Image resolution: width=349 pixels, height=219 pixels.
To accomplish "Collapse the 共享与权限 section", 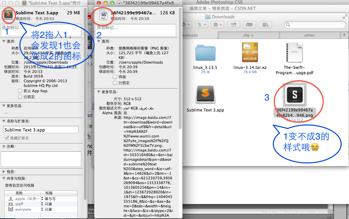I will coord(4,178).
